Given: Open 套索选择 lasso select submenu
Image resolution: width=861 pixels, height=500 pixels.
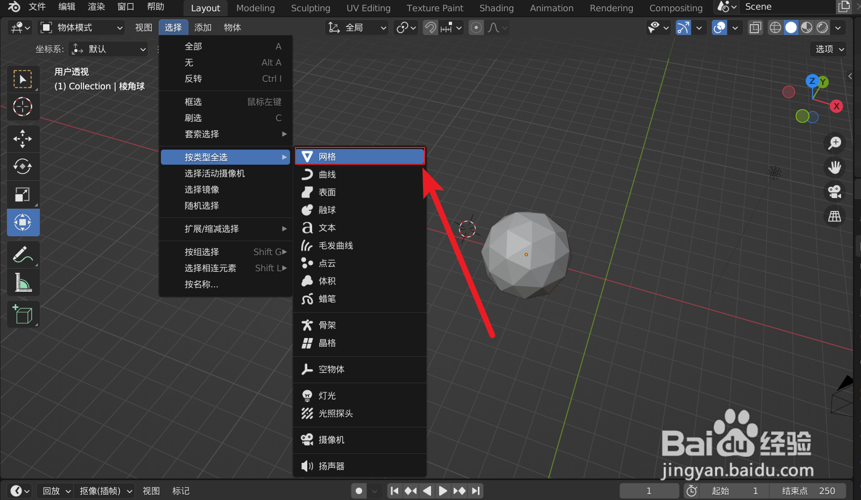Looking at the screenshot, I should (225, 134).
